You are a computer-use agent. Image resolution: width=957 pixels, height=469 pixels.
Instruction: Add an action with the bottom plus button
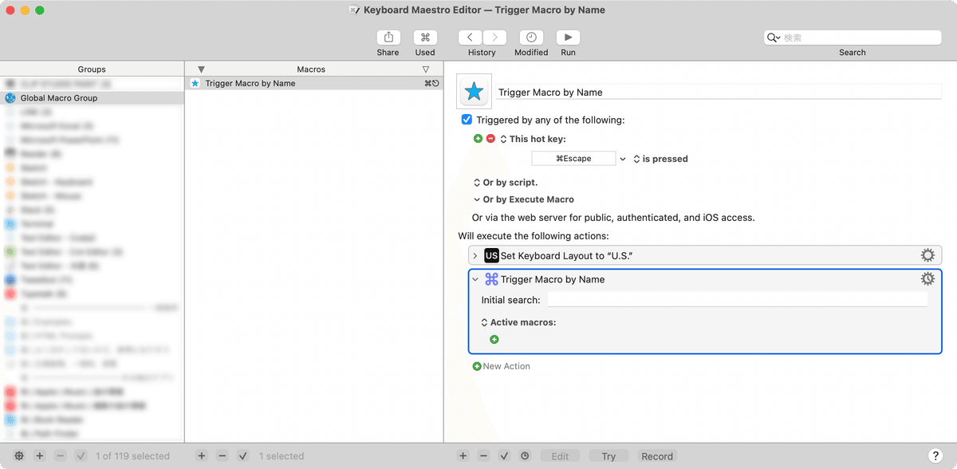[x=463, y=456]
